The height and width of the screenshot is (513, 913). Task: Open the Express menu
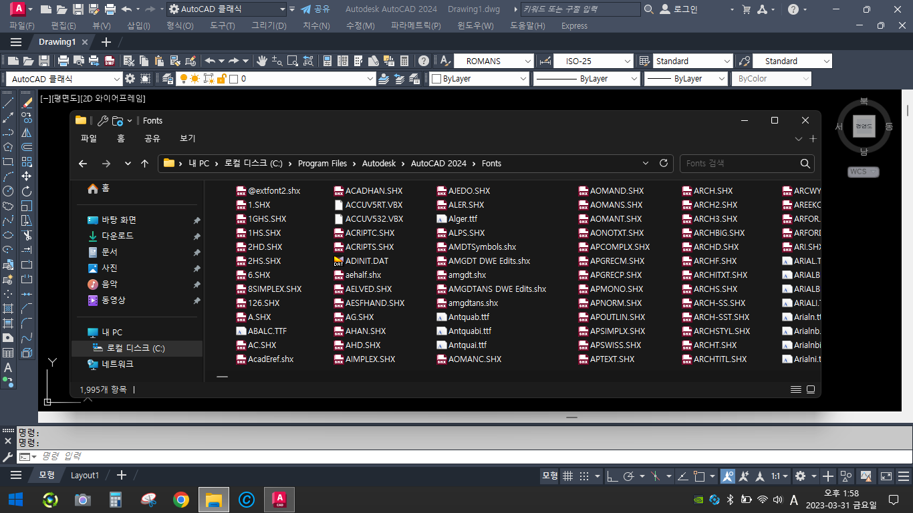tap(574, 25)
